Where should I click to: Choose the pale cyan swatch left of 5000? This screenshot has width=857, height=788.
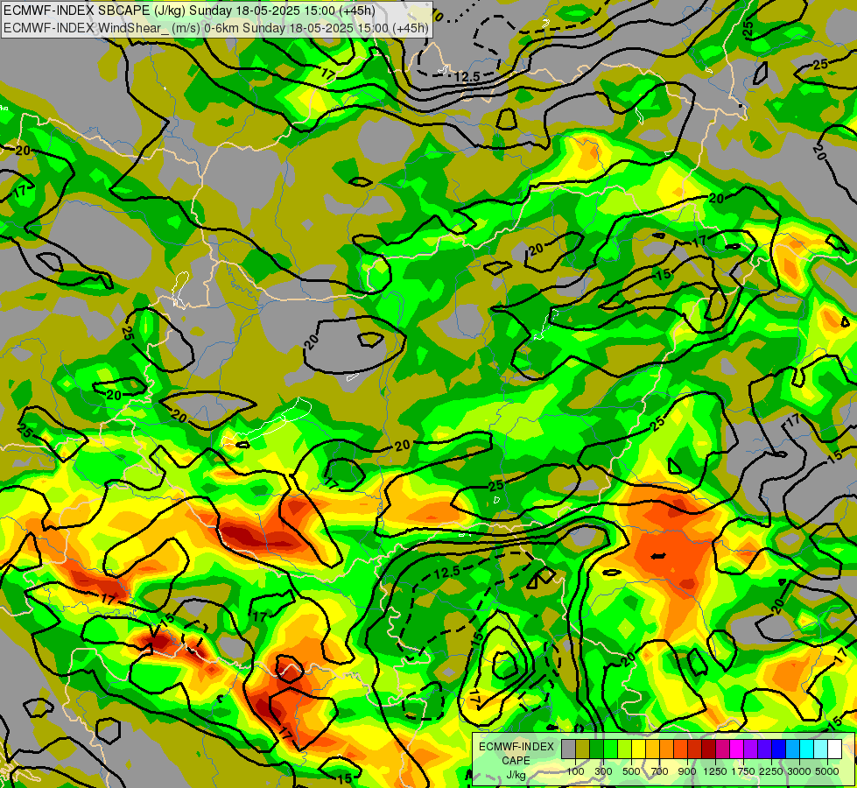pos(821,749)
